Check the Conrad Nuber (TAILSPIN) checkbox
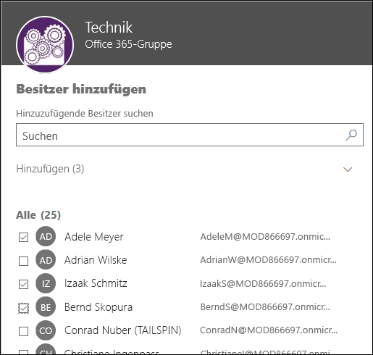This screenshot has height=355, width=373. click(23, 331)
